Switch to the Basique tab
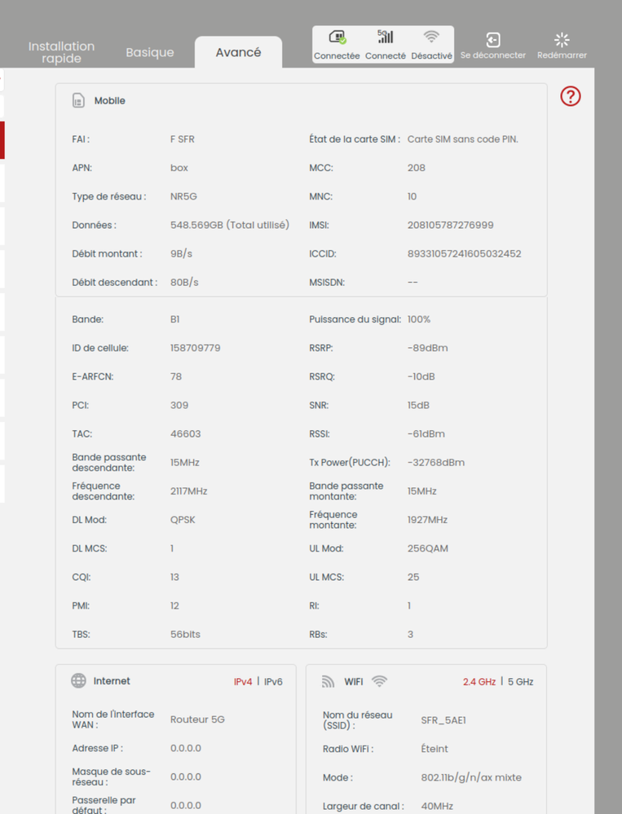This screenshot has width=622, height=814. [x=150, y=52]
